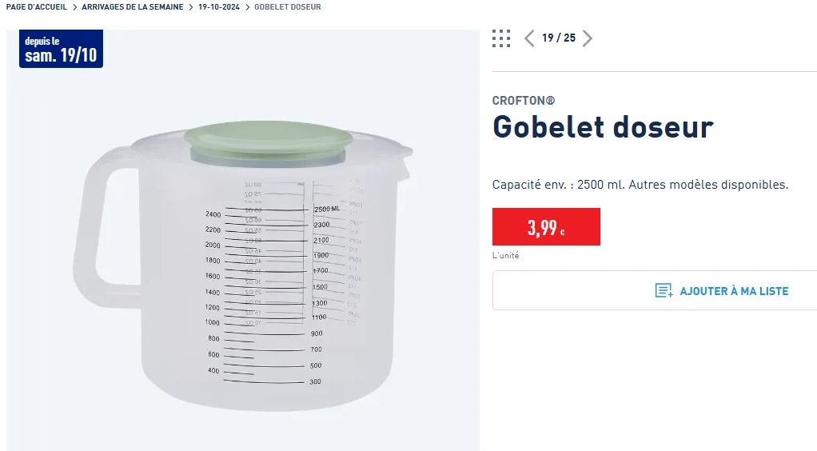Go to next product arrow
This screenshot has height=451, width=817.
[x=588, y=38]
